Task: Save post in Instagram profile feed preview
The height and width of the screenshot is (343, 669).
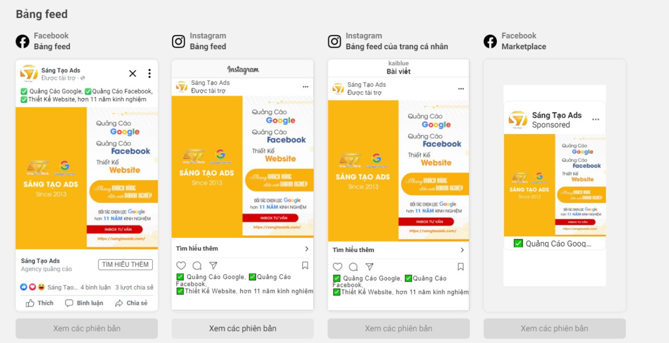Action: (x=460, y=267)
